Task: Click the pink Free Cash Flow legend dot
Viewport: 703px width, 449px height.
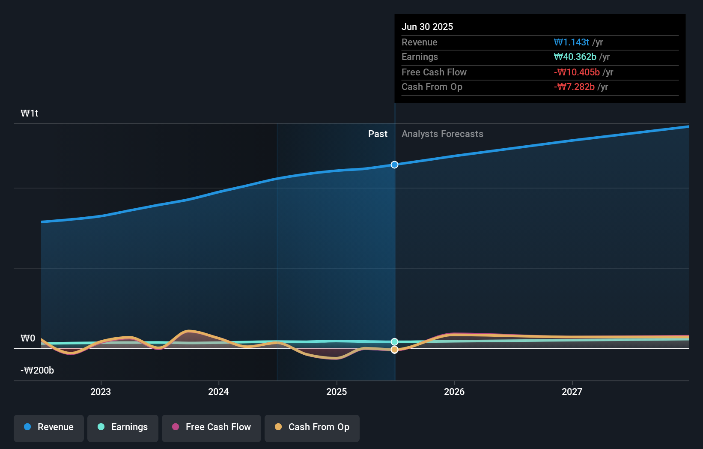Action: point(175,427)
